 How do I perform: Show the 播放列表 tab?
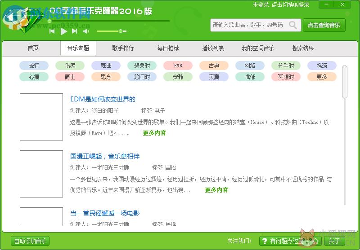coord(213,48)
